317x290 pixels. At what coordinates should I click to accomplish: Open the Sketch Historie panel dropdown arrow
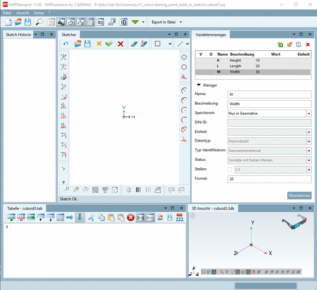tap(36, 34)
